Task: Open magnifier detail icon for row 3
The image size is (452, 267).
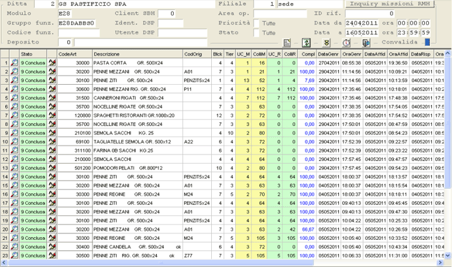Action: pos(14,80)
